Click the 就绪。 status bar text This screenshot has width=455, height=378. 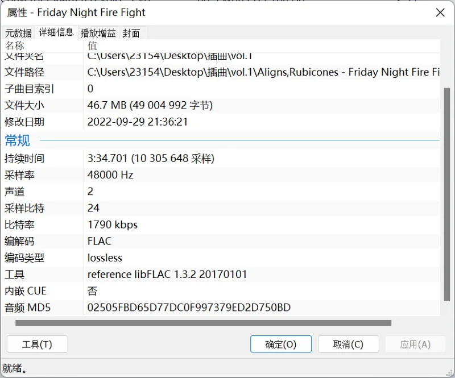15,368
